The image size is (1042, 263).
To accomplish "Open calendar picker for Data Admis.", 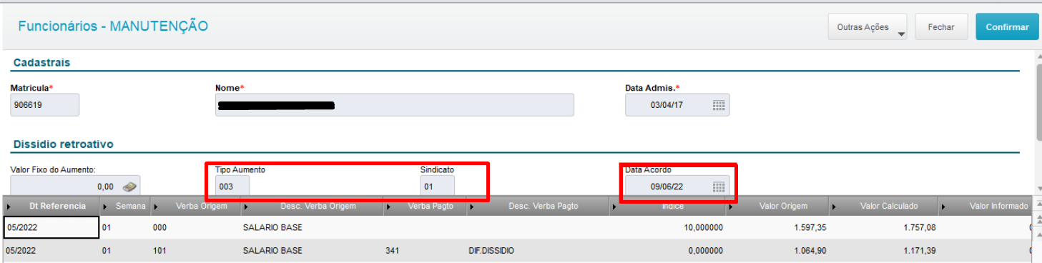I will click(x=719, y=105).
